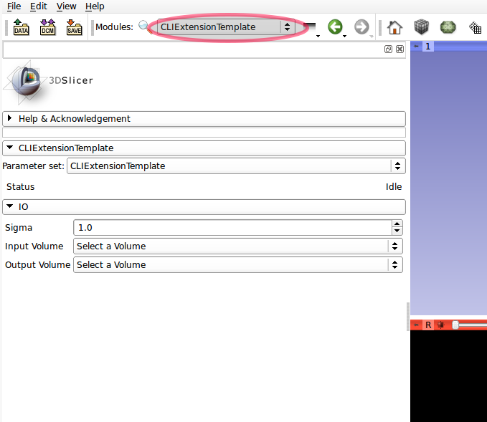
Task: Open the Modules selector dropdown
Action: pos(226,27)
